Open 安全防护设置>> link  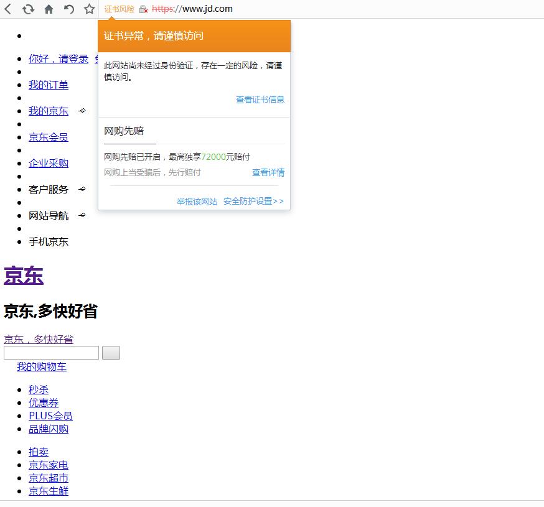[x=253, y=201]
